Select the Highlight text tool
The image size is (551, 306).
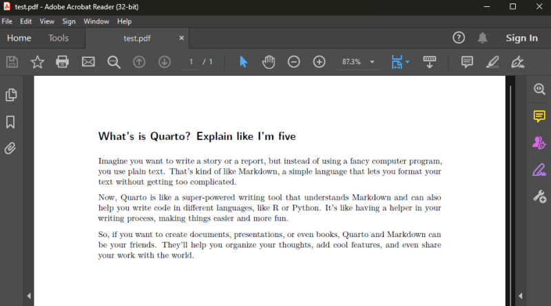492,62
